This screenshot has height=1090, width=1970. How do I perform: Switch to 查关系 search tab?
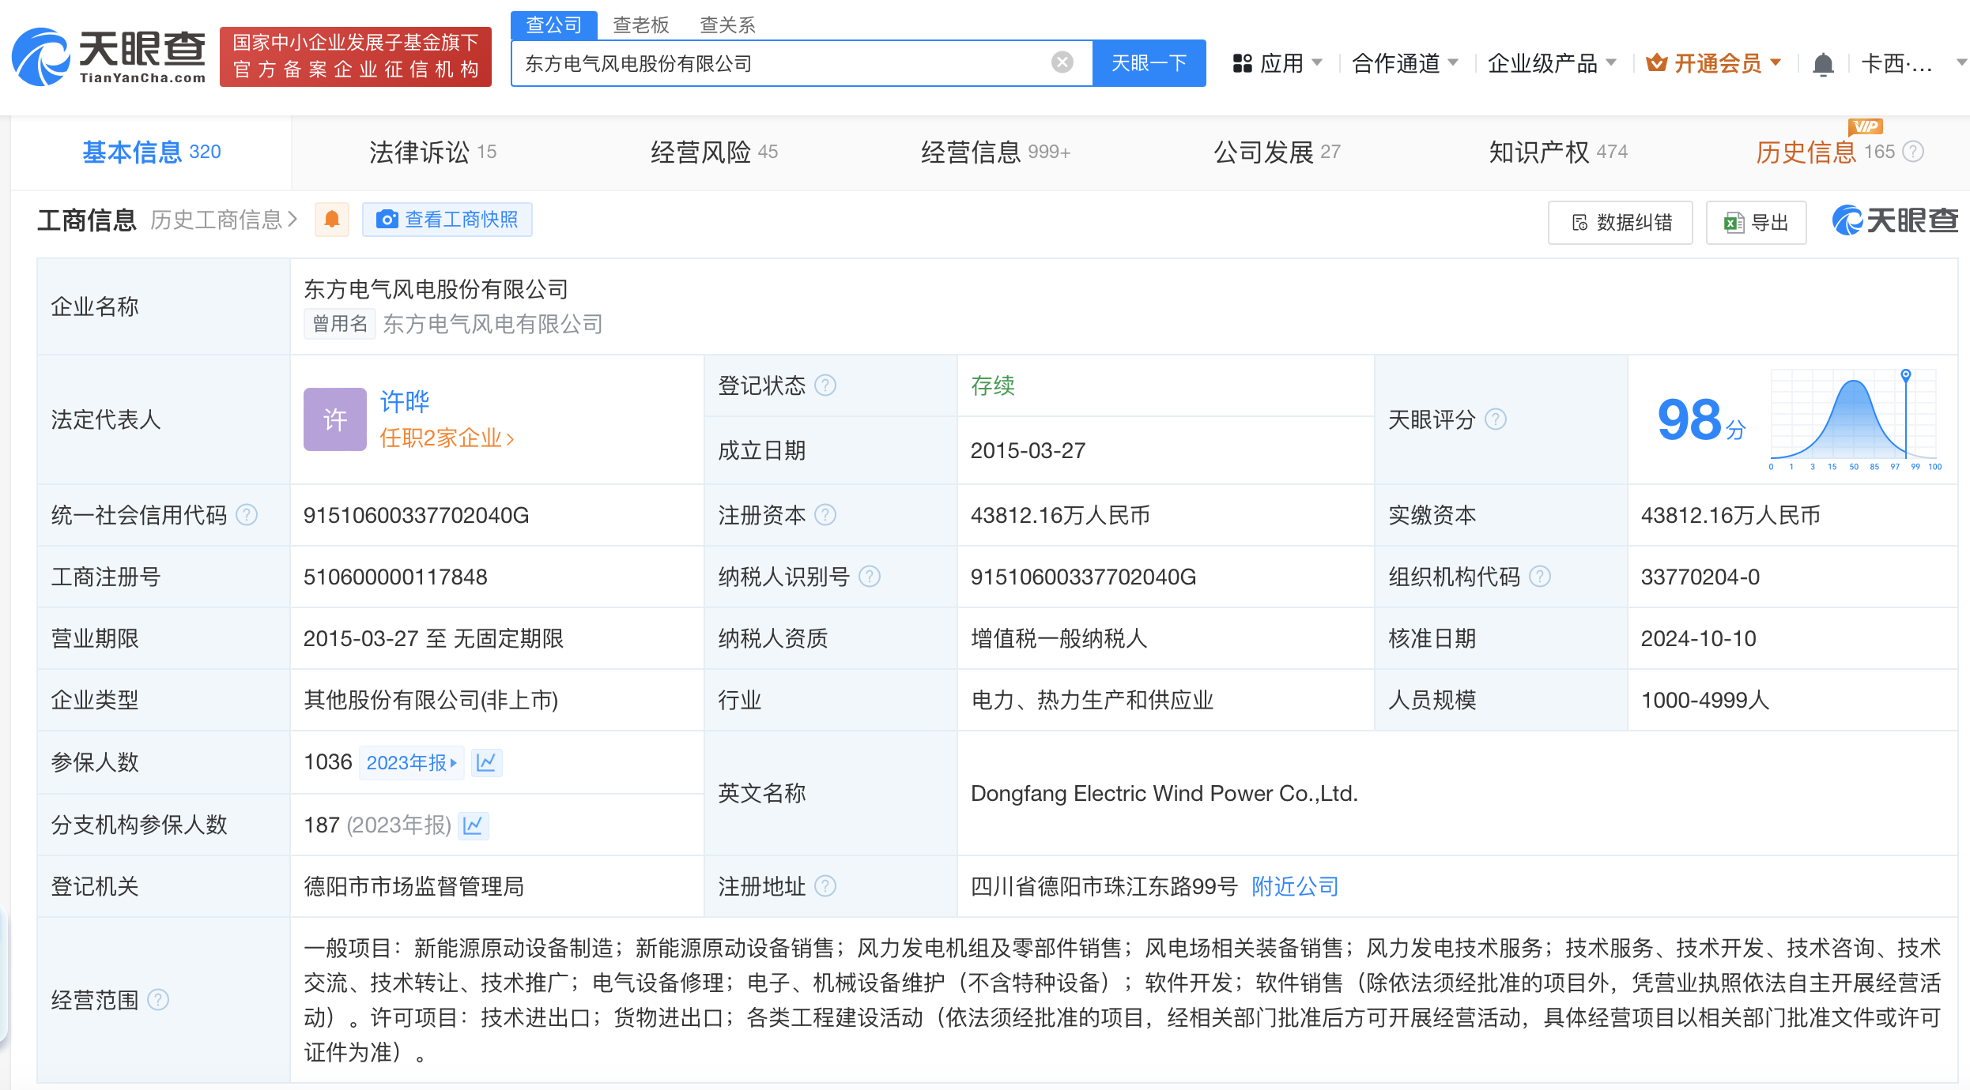click(728, 25)
